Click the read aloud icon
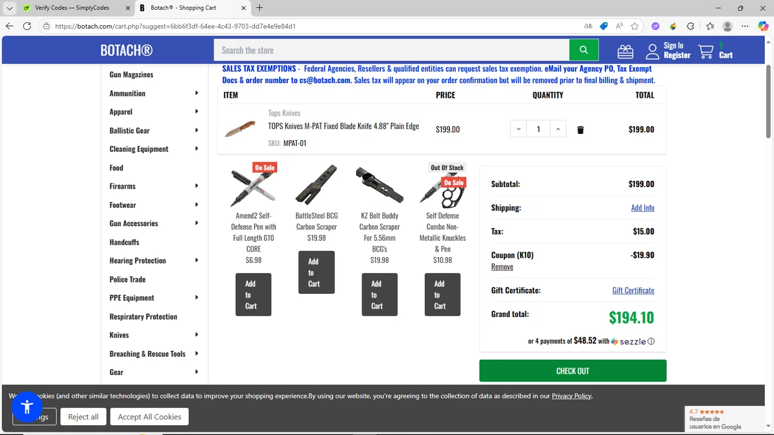 (x=619, y=26)
